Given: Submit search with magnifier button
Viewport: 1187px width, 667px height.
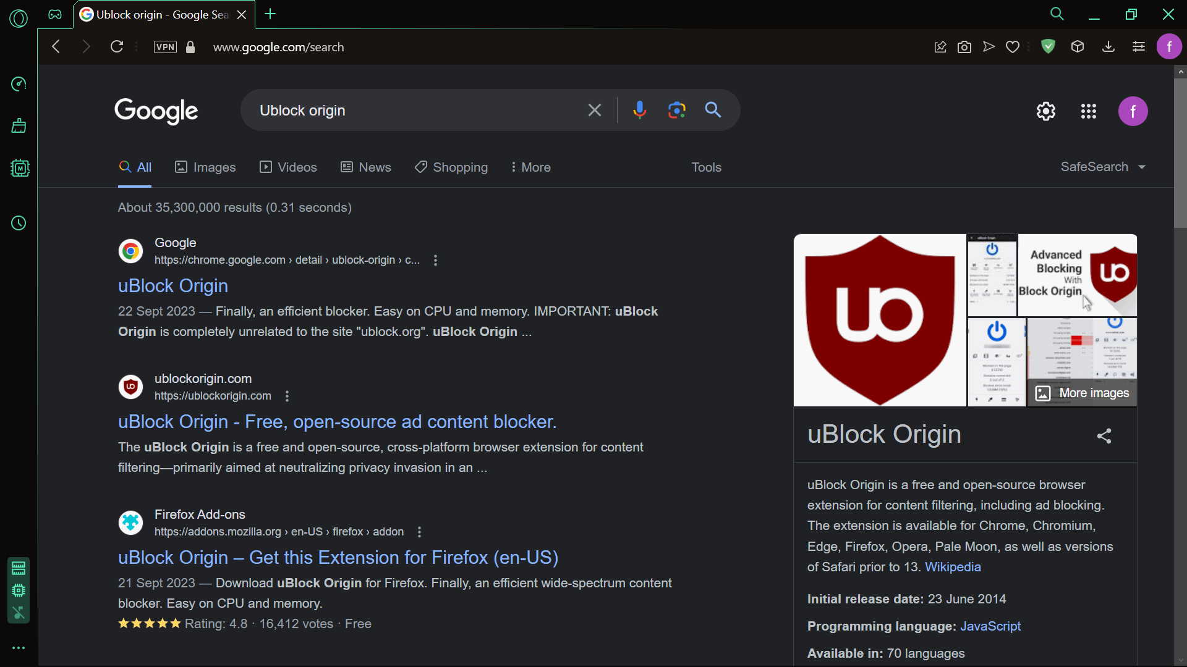Looking at the screenshot, I should coord(713,110).
